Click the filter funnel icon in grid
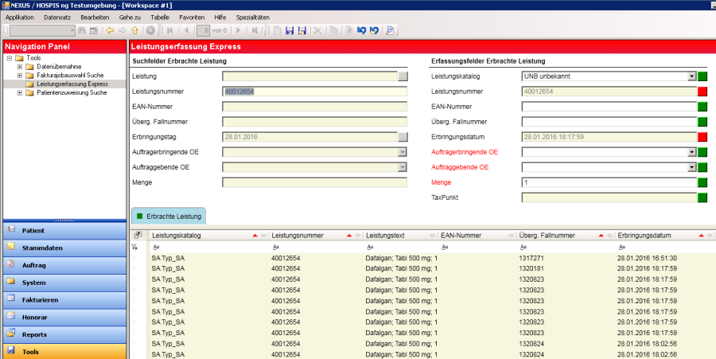This screenshot has height=359, width=716. (x=134, y=248)
